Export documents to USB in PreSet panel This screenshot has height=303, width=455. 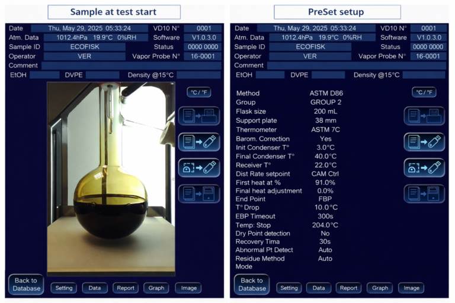pos(424,141)
